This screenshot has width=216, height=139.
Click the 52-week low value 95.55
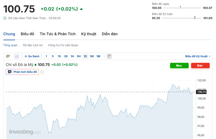156,18
